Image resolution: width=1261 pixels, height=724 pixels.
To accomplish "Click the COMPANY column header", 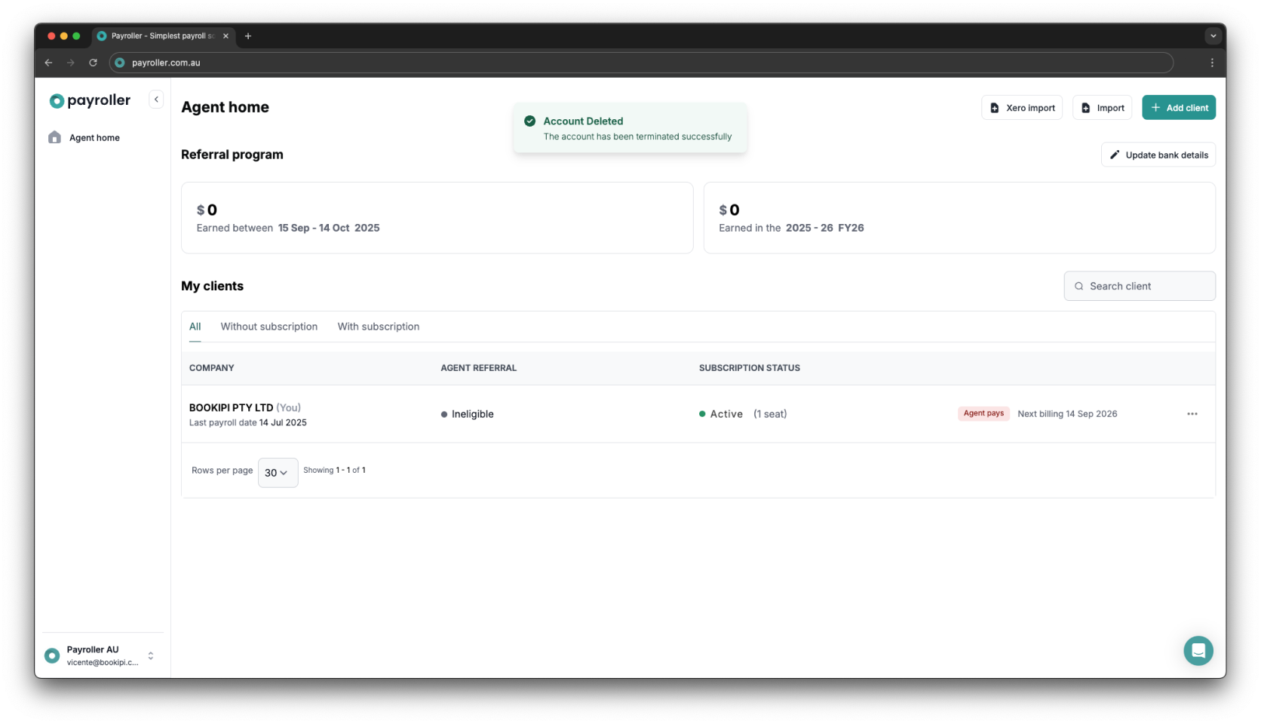I will click(x=212, y=368).
